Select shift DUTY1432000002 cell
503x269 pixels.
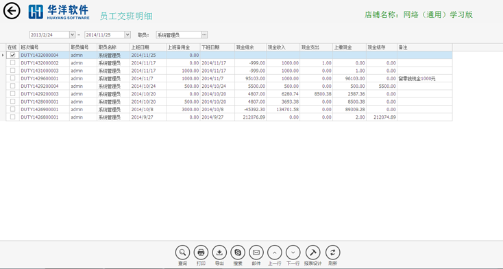(45, 63)
